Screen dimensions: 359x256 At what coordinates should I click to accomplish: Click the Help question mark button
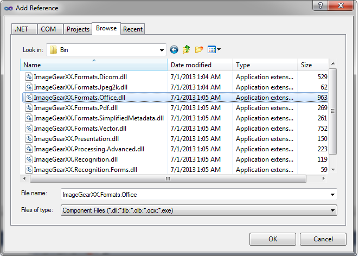[x=320, y=5]
